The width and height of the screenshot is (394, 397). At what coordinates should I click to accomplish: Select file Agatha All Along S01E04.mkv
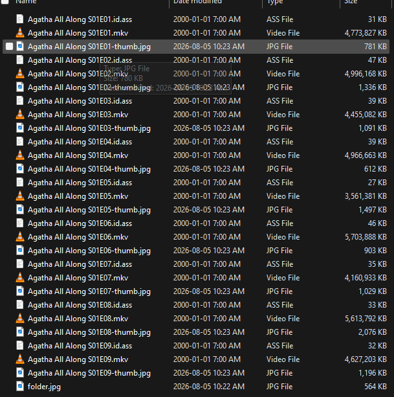point(78,155)
